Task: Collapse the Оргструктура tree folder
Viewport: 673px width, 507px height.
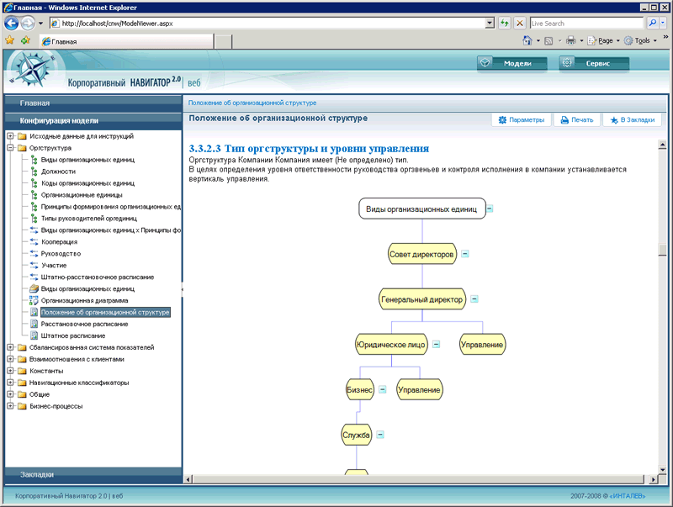Action: coord(10,148)
